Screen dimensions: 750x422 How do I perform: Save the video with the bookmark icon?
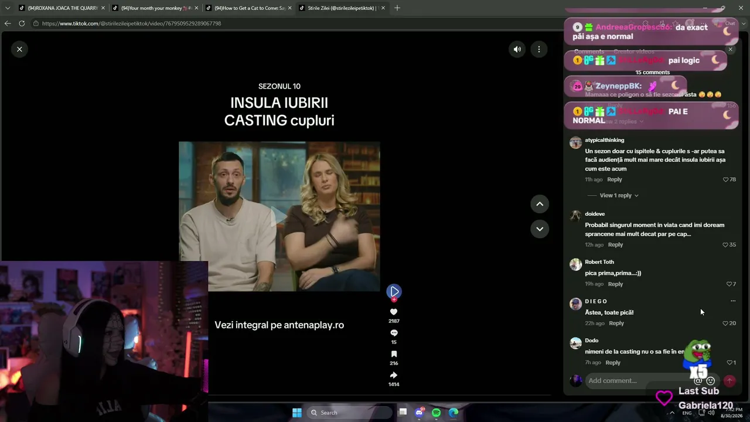pyautogui.click(x=394, y=354)
